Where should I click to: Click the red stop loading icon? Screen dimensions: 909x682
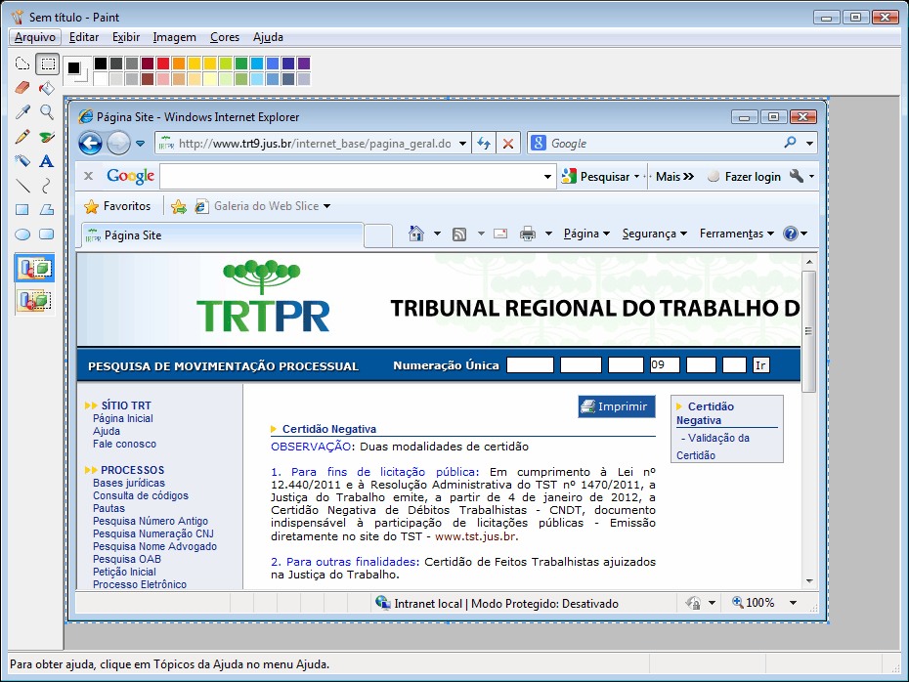point(508,143)
